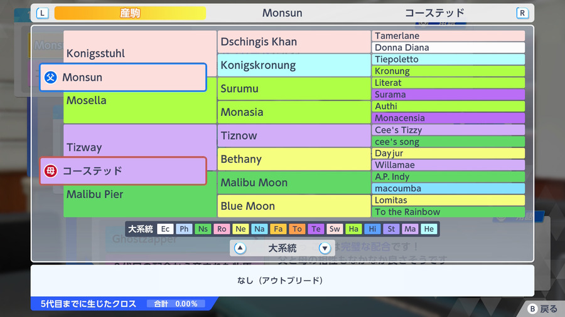The height and width of the screenshot is (317, 565).
Task: Select Mosella in the pedigree
Action: 87,100
